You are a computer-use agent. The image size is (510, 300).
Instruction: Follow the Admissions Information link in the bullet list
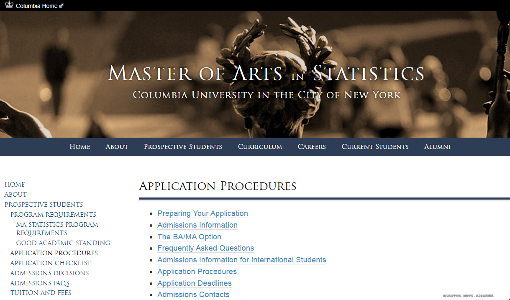coord(197,225)
